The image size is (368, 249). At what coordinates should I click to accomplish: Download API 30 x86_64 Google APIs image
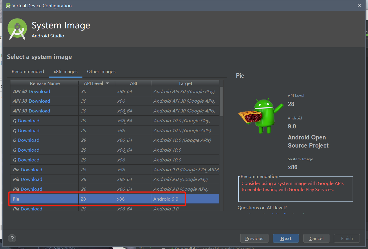click(39, 111)
